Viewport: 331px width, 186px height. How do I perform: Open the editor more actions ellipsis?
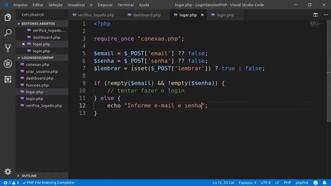pyautogui.click(x=326, y=15)
